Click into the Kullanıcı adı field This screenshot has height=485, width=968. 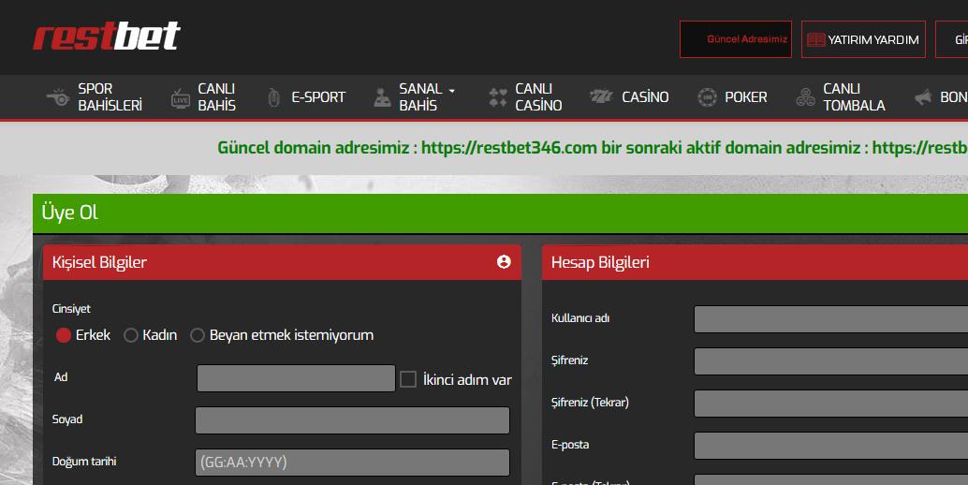tap(831, 319)
